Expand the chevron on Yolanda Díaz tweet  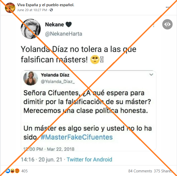(151, 74)
